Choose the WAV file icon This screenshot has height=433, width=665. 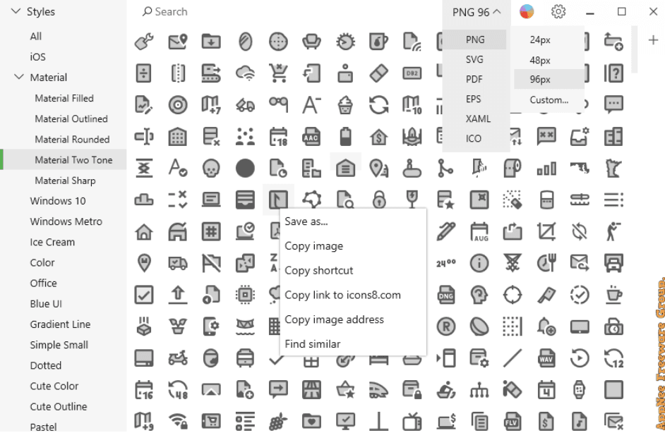click(x=546, y=358)
